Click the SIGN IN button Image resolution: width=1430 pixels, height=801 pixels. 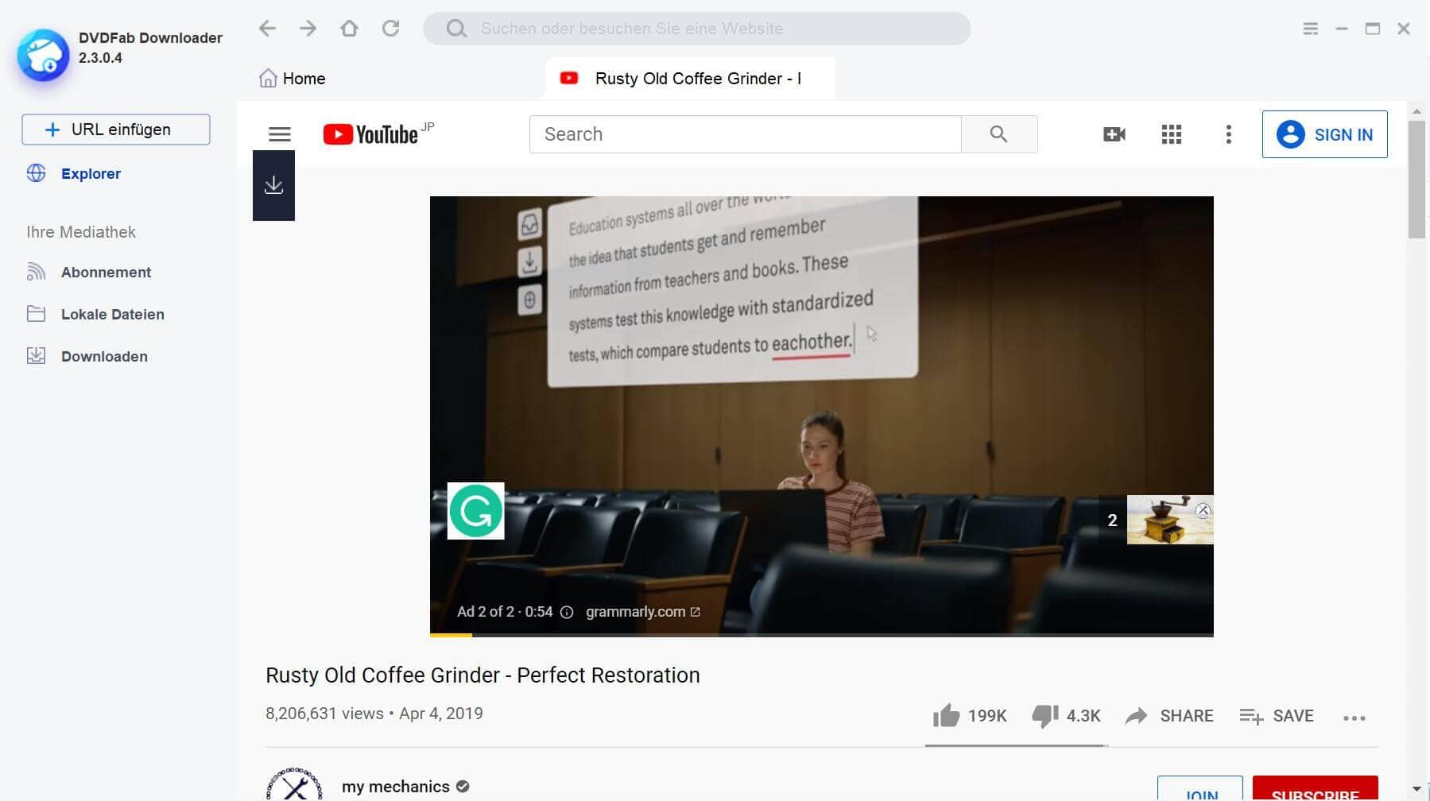click(x=1324, y=134)
